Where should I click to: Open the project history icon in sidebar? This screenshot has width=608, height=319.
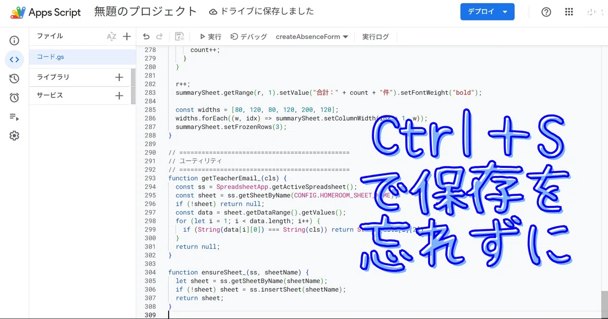tap(14, 78)
